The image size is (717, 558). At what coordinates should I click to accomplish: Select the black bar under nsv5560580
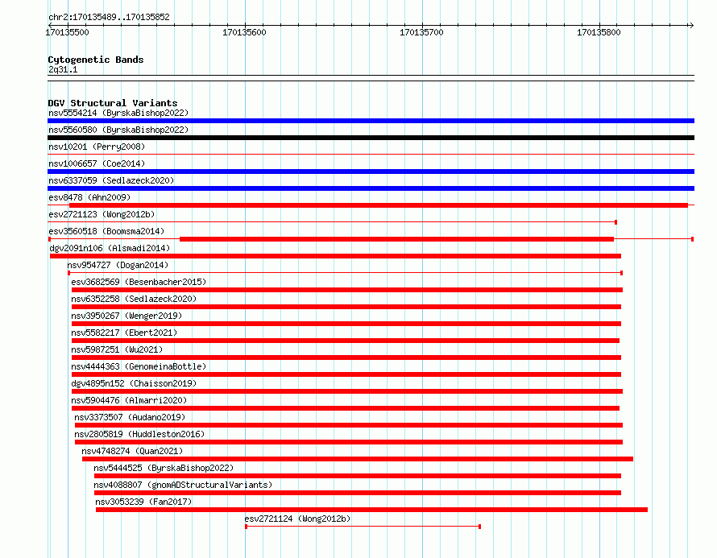coord(371,138)
